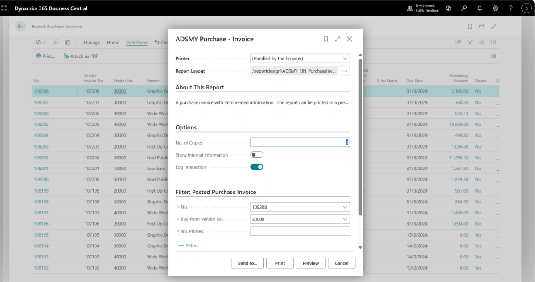Open the Manage menu
The height and width of the screenshot is (282, 535).
click(91, 43)
